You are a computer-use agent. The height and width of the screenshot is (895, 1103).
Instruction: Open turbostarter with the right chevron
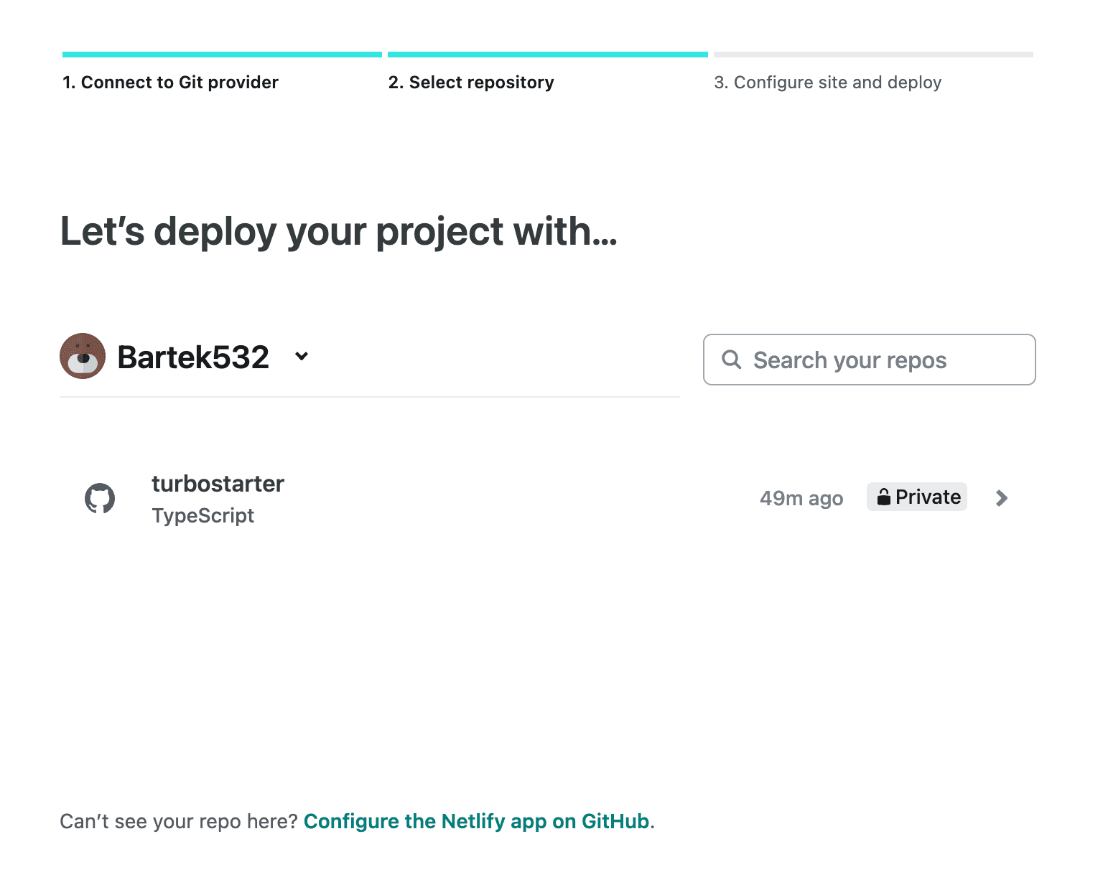1002,498
